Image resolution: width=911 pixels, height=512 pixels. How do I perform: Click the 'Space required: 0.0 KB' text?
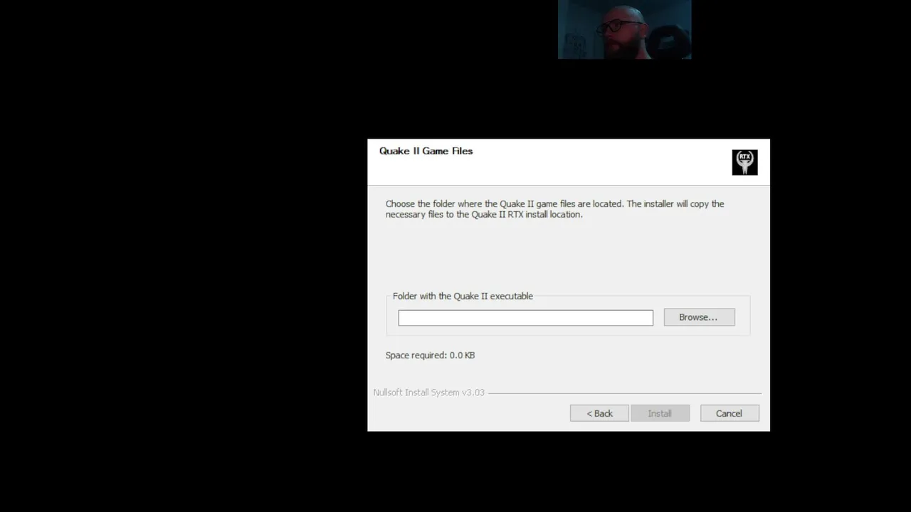pos(430,355)
